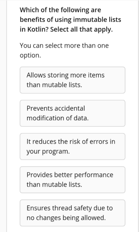Check 'Ensures thread safety' answer option

(73, 213)
